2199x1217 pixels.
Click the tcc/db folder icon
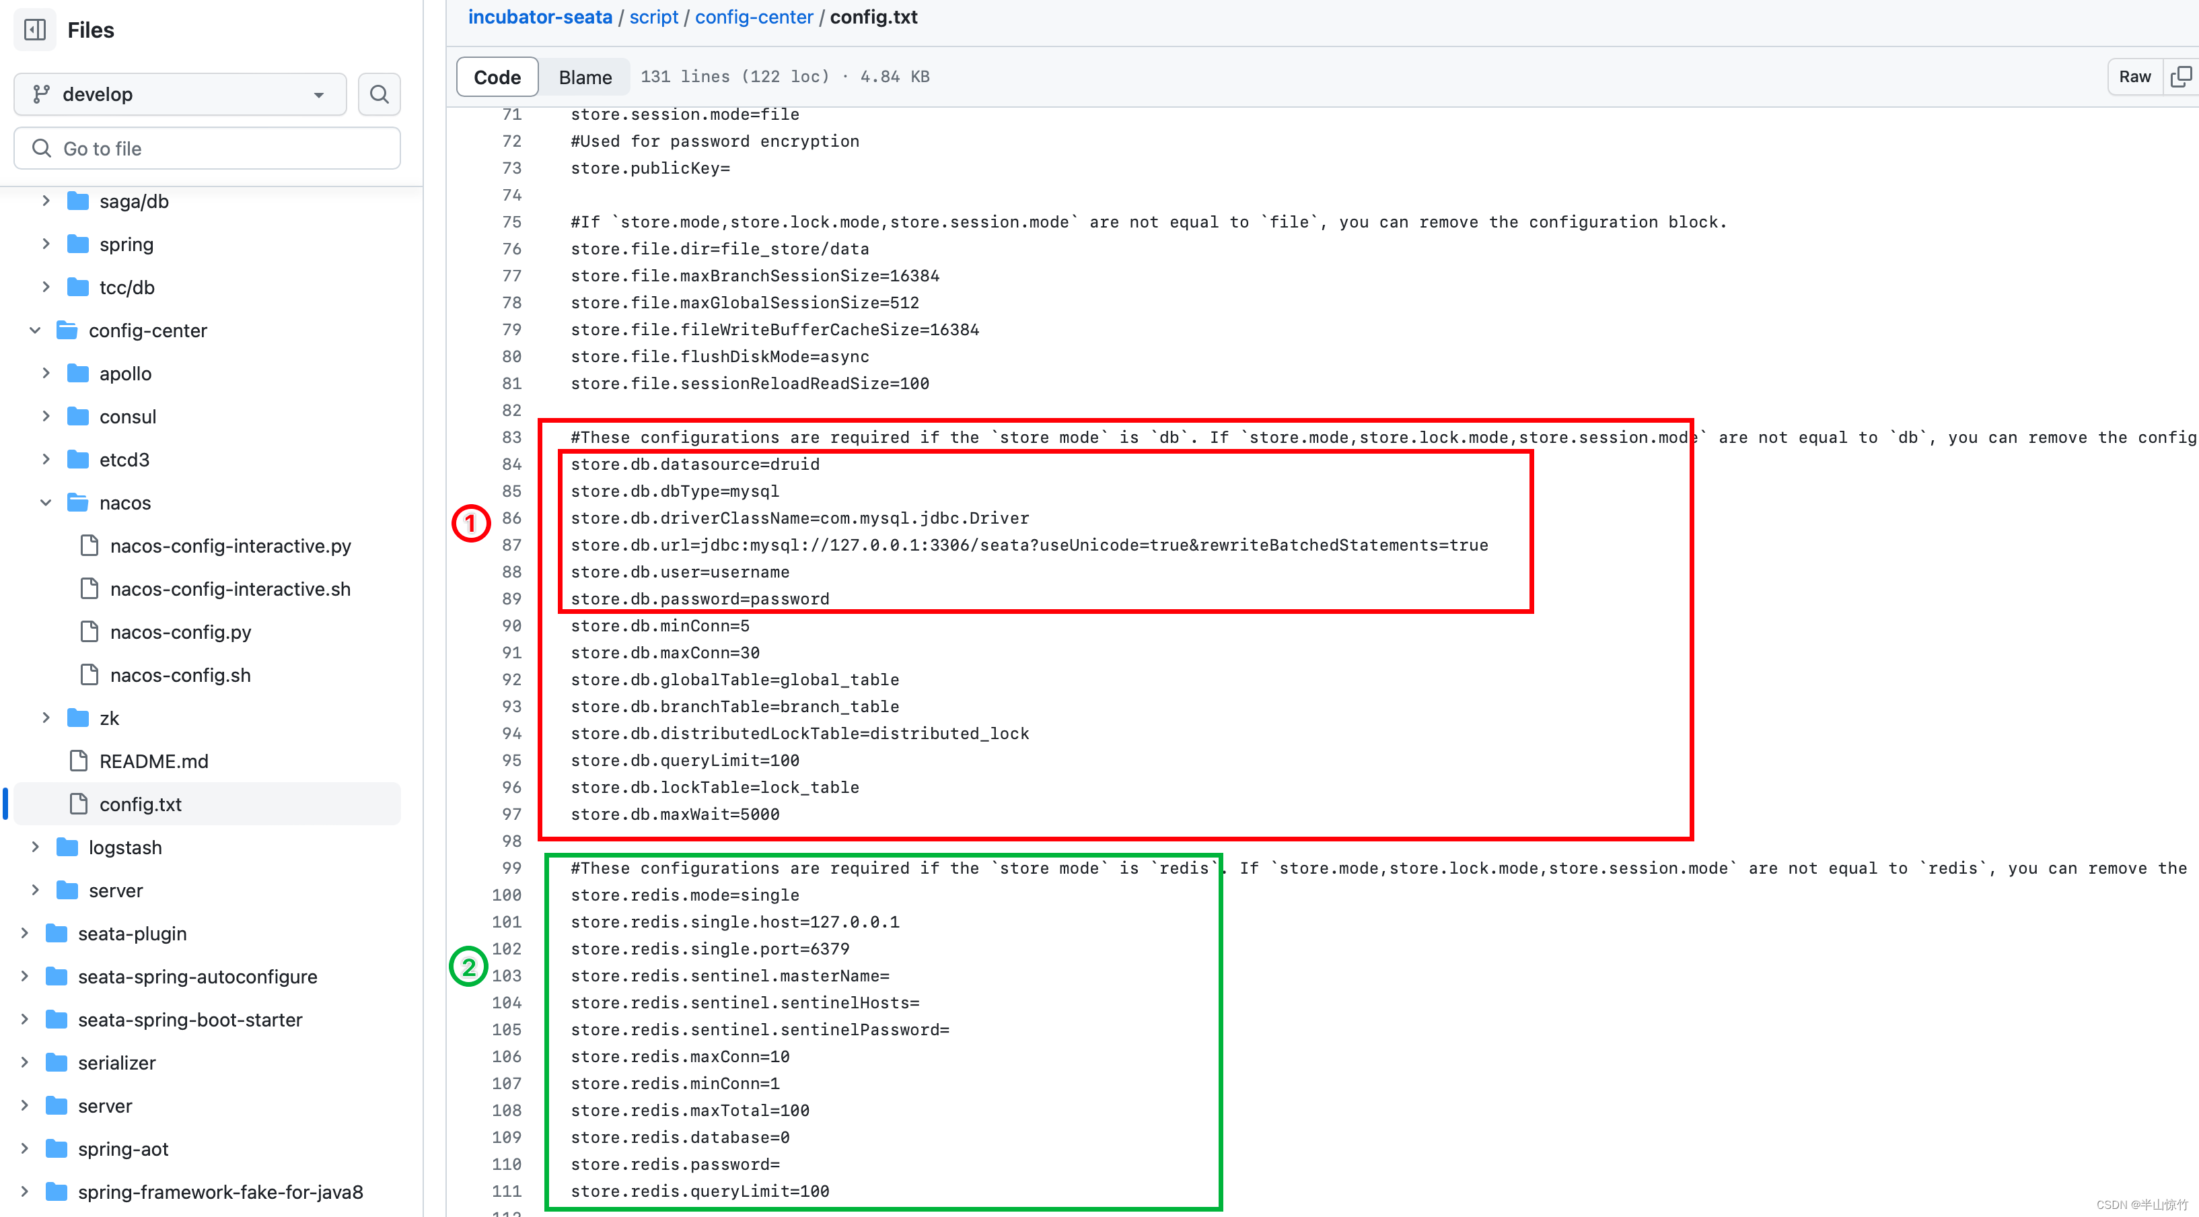[77, 287]
